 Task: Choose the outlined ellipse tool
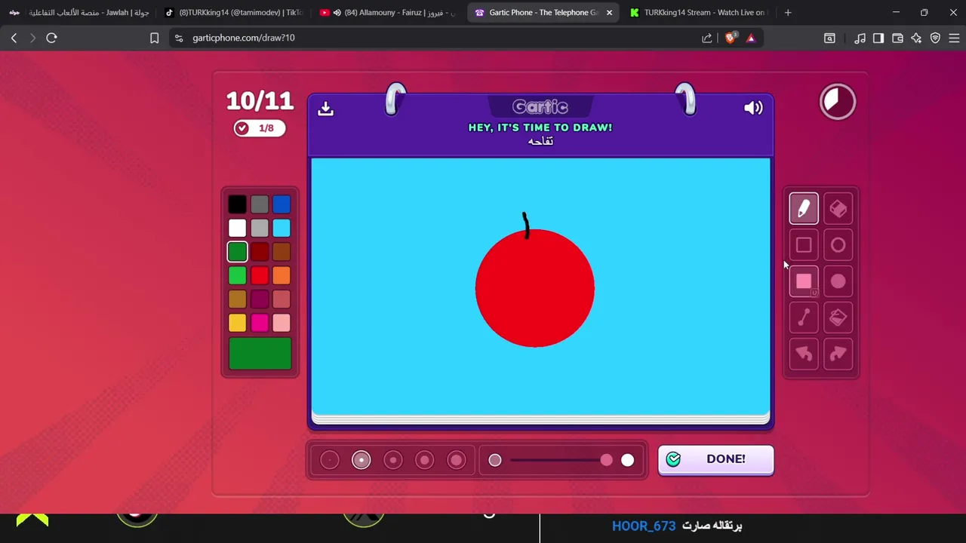point(838,245)
